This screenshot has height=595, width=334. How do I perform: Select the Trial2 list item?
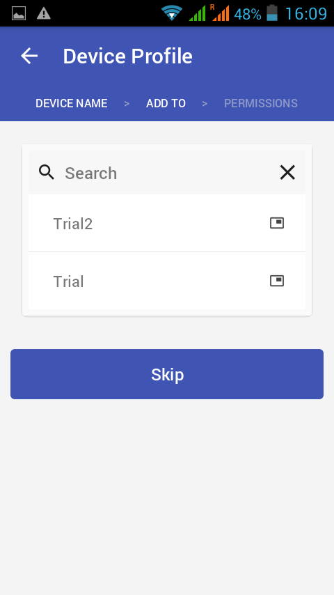167,223
